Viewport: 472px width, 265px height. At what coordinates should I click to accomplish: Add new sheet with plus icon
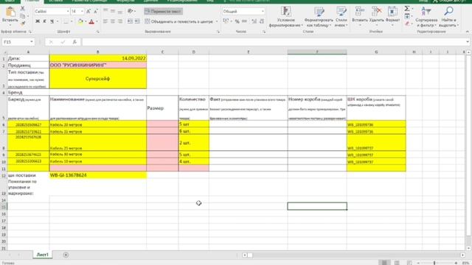tap(66, 255)
